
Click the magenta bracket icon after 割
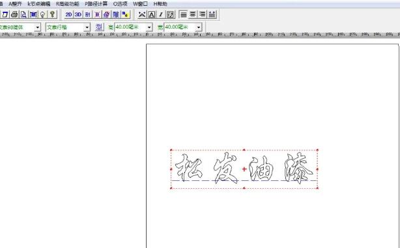(x=97, y=14)
